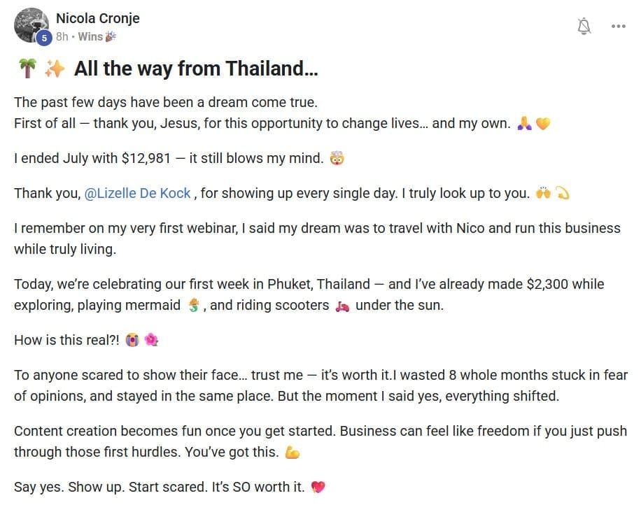
Task: Click the sparkles emoji in title
Action: coord(55,69)
